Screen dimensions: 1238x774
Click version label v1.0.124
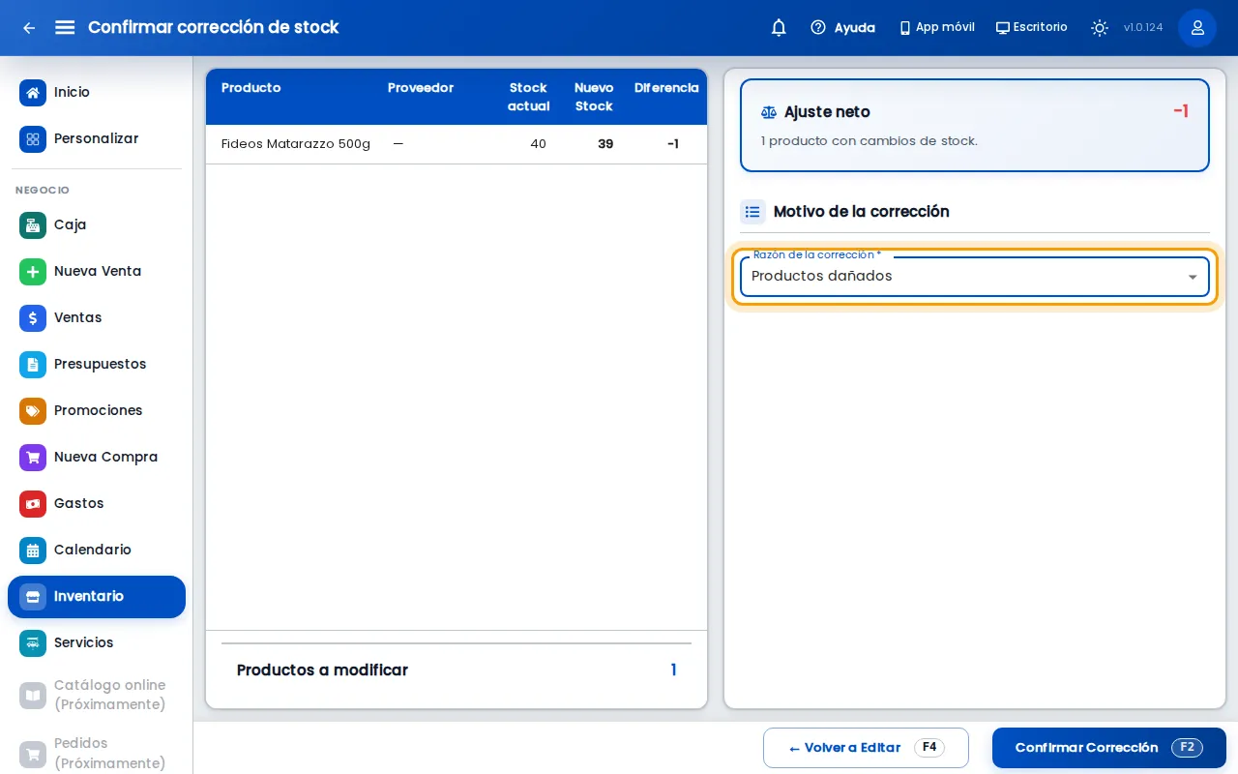click(x=1143, y=28)
